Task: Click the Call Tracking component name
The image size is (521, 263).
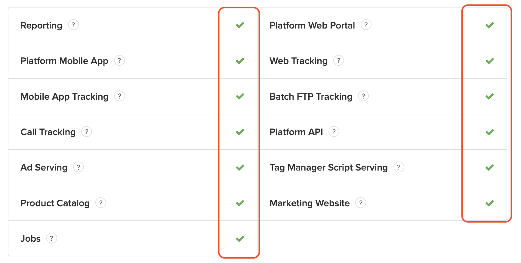Action: (x=48, y=132)
